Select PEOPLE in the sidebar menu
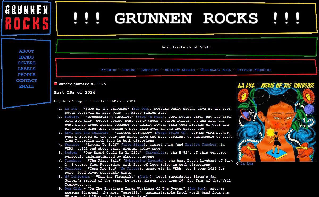Screen dimensions: 319x197 point(27,75)
